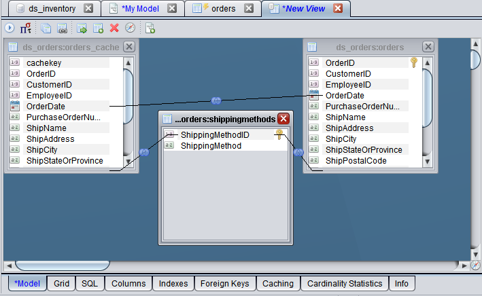The height and width of the screenshot is (296, 482).
Task: Open the Caching tab
Action: tap(278, 283)
